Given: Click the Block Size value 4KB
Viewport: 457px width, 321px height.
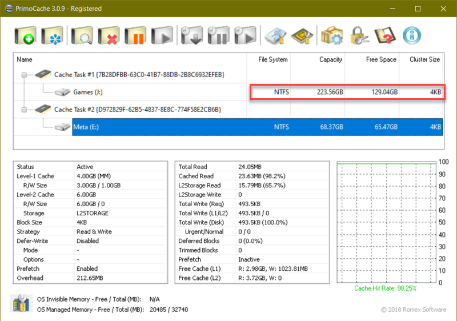Looking at the screenshot, I should click(x=82, y=223).
